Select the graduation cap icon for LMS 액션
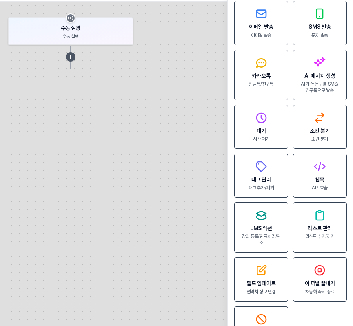 (261, 215)
